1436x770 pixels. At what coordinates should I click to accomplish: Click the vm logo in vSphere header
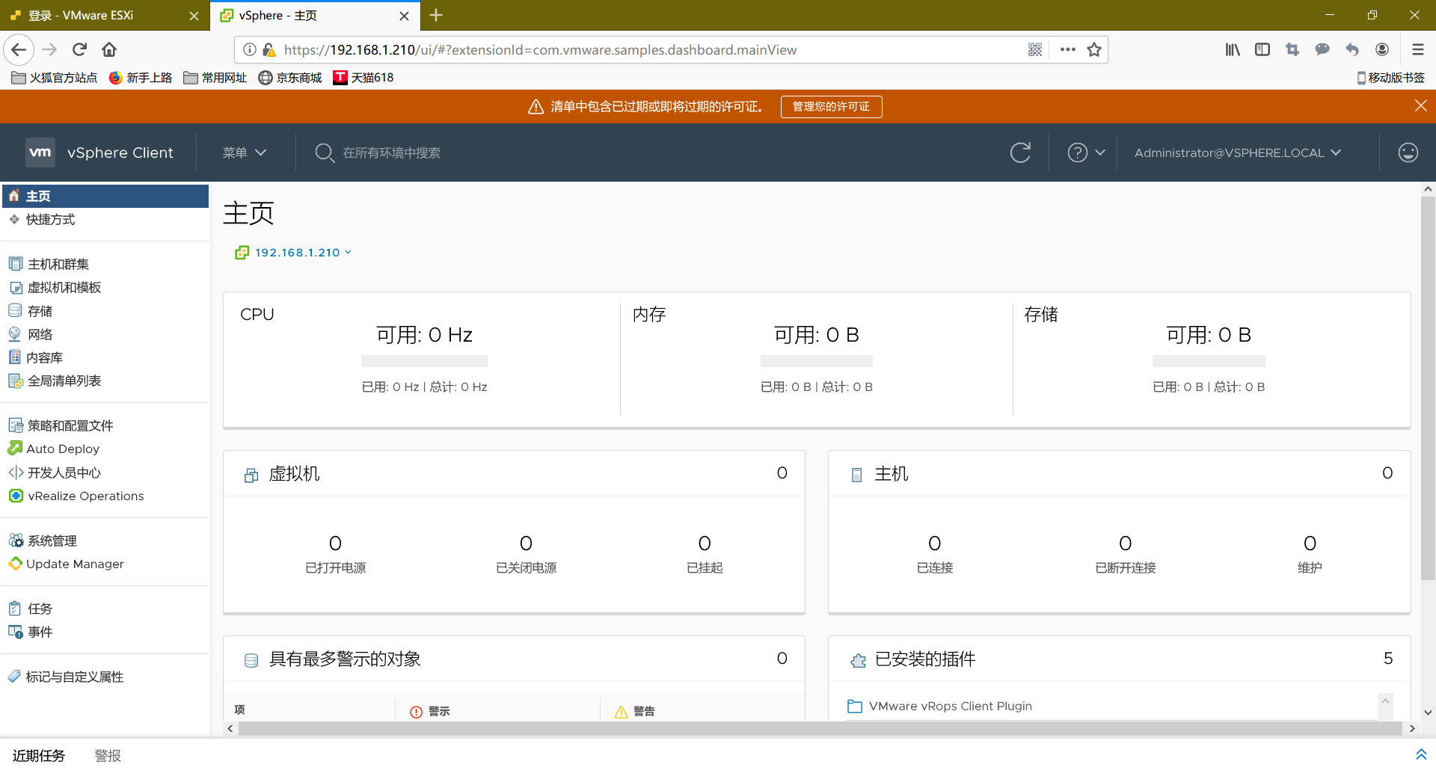(x=40, y=153)
